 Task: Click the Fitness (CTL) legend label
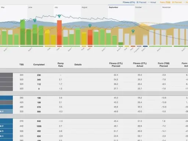click(129, 2)
